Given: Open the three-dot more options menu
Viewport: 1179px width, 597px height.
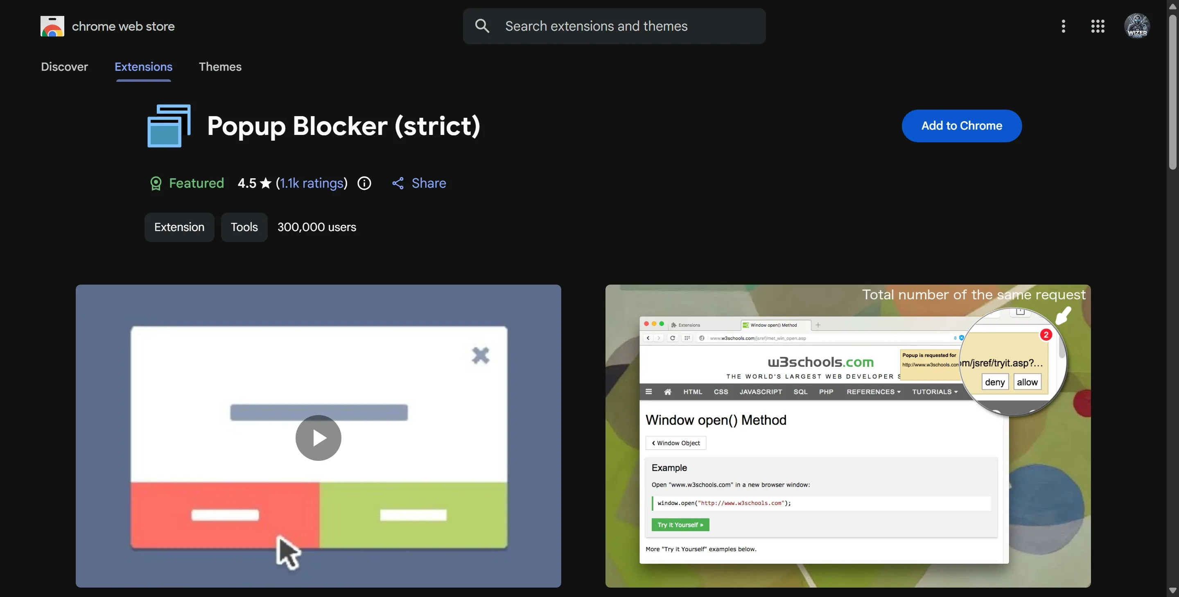Looking at the screenshot, I should (x=1063, y=26).
